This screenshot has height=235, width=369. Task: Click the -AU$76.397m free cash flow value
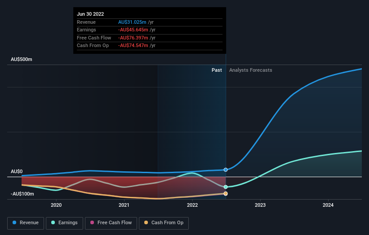tap(133, 38)
